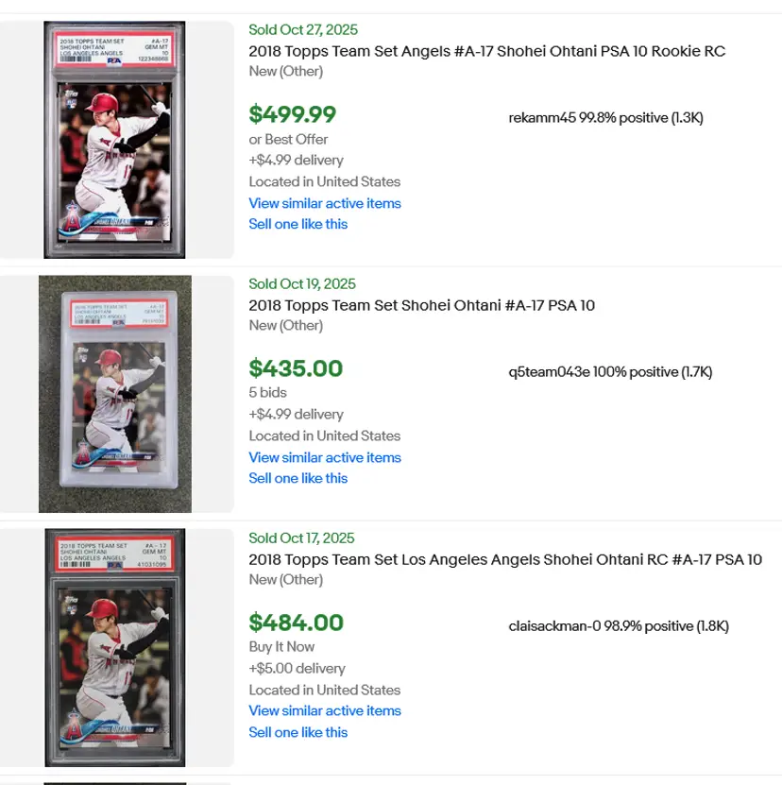
Task: Click the $435.00 sold price
Action: (x=296, y=368)
